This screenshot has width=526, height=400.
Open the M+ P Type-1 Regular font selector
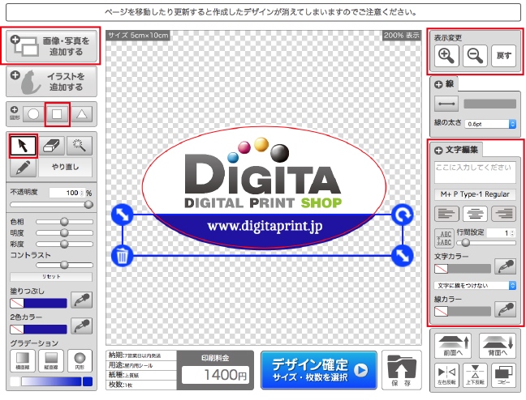[x=475, y=194]
